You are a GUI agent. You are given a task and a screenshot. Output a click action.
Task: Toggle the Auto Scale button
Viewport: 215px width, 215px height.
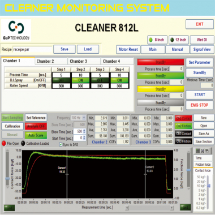pos(36,135)
